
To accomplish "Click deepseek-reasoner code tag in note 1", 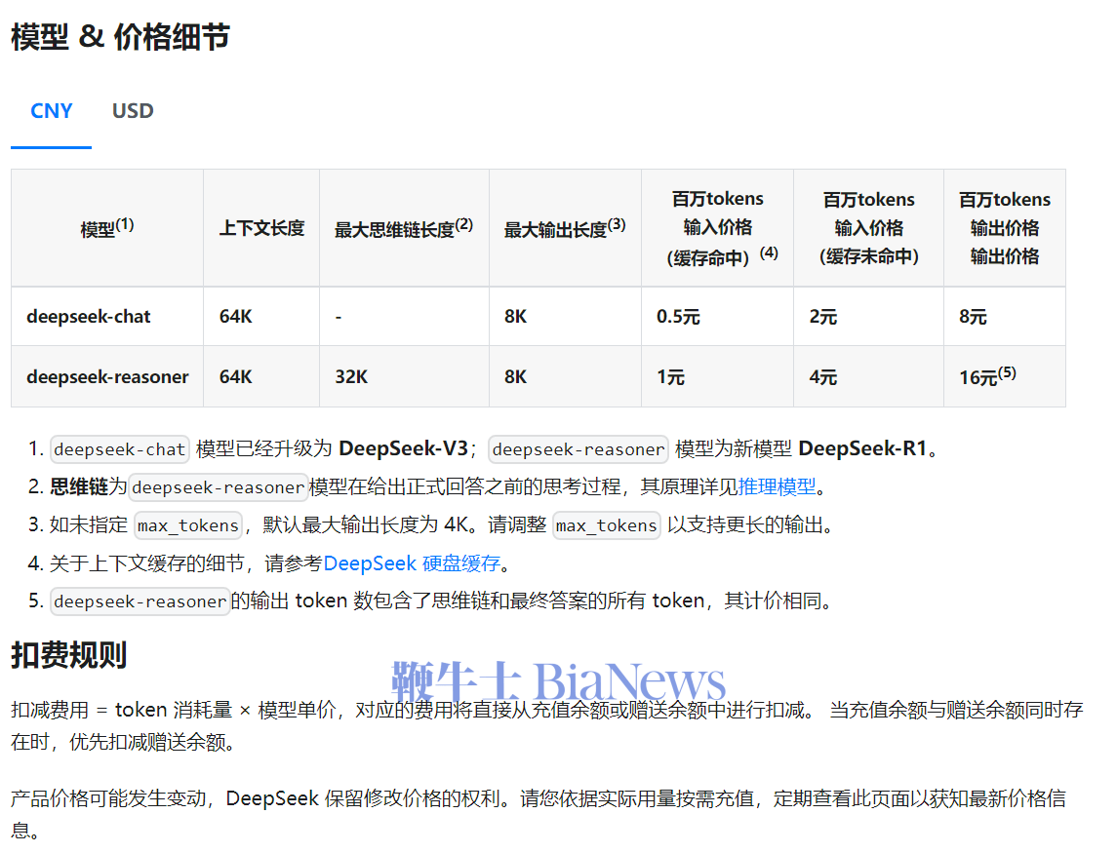I will click(x=578, y=449).
